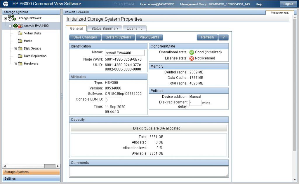Select Virtual Disks in the tree
The width and height of the screenshot is (299, 184).
point(33,33)
